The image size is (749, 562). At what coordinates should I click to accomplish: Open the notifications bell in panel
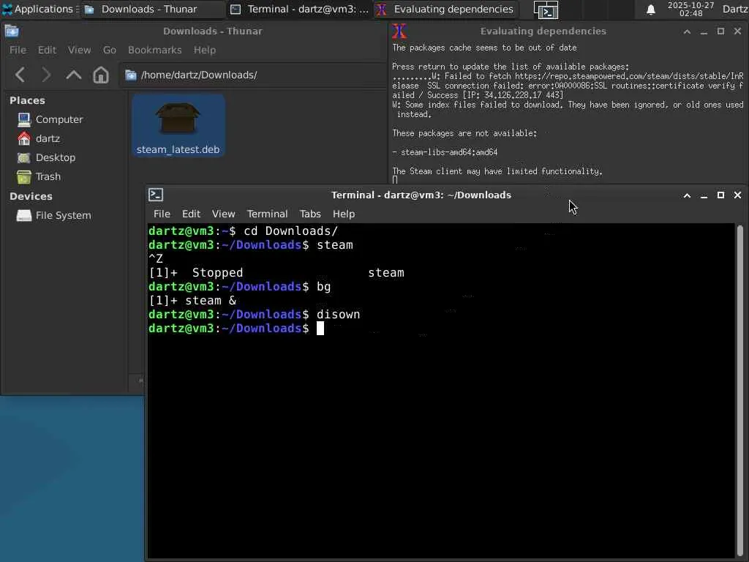point(650,10)
